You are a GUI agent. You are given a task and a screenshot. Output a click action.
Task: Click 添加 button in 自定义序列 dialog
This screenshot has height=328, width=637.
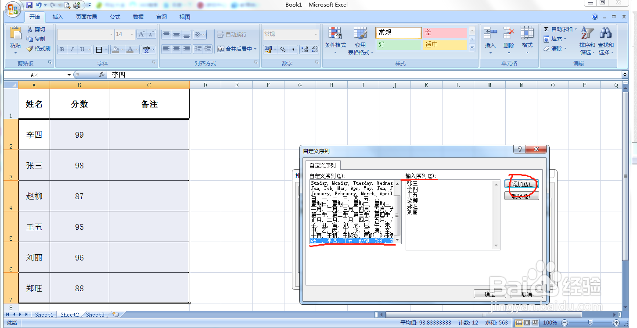pyautogui.click(x=522, y=185)
